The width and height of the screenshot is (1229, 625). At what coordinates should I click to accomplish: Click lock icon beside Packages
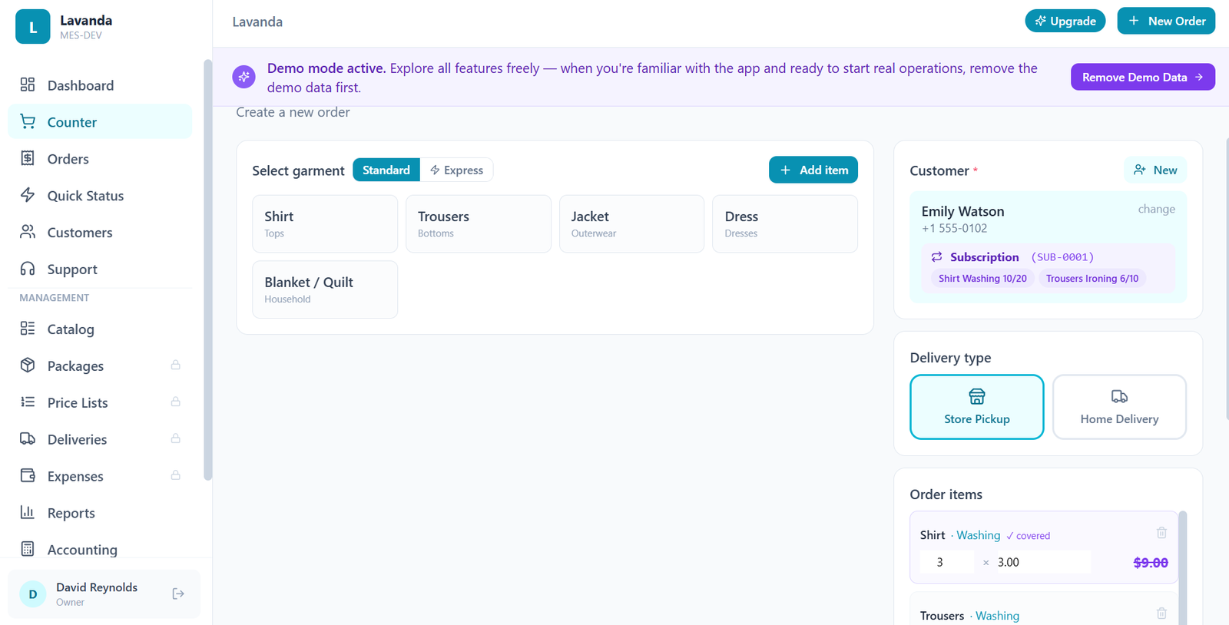tap(176, 365)
